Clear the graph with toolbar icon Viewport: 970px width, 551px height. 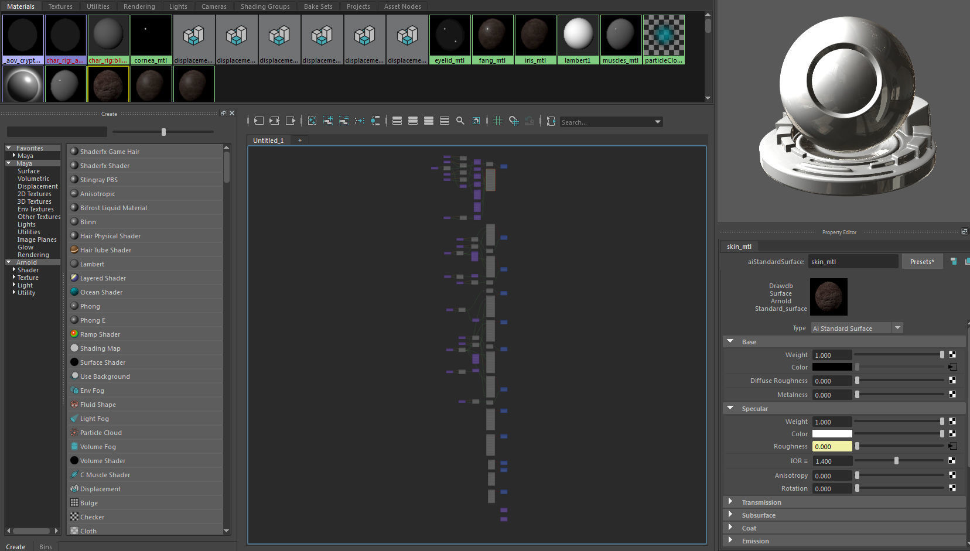click(x=312, y=121)
